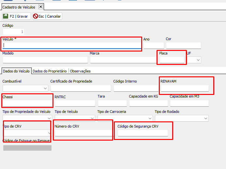Screen dimensions: 226x169
Task: Click the RENAVAM text field
Action: (185, 88)
